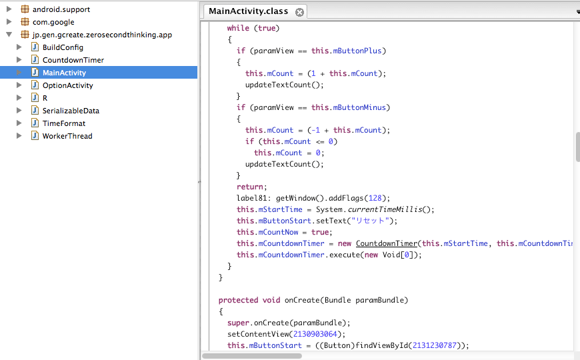Select MainActivity in the tree
The width and height of the screenshot is (580, 360).
[x=64, y=73]
